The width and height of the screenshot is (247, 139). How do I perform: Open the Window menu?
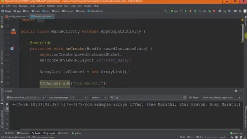pos(88,6)
